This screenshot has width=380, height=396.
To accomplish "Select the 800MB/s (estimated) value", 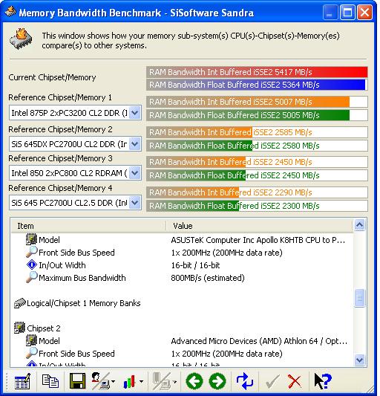I will pyautogui.click(x=208, y=278).
